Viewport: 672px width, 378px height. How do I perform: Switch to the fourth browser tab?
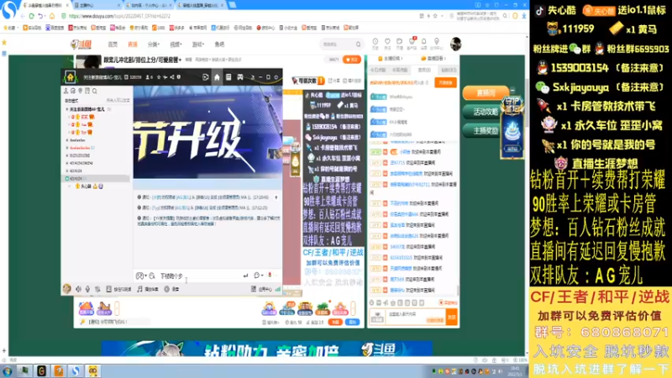[x=200, y=6]
